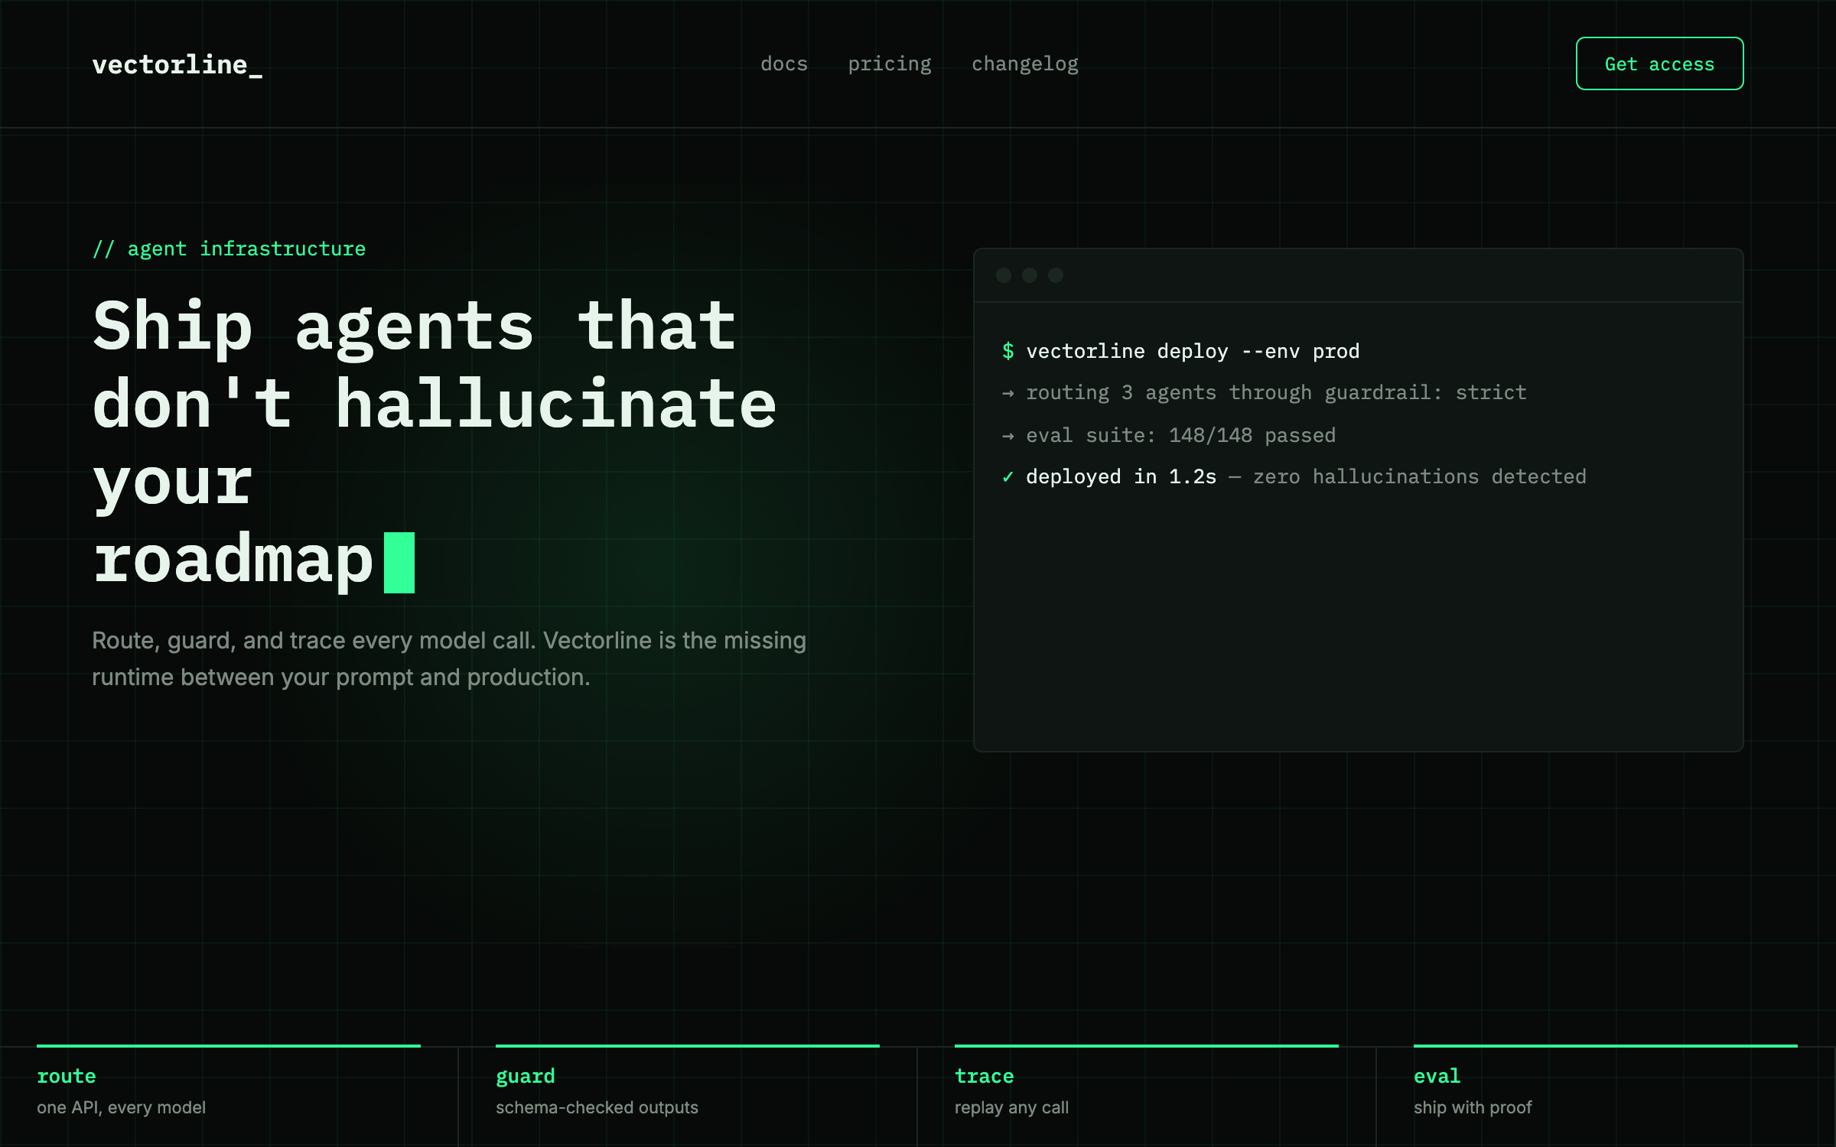Open the changelog nav link
This screenshot has width=1836, height=1147.
1025,63
